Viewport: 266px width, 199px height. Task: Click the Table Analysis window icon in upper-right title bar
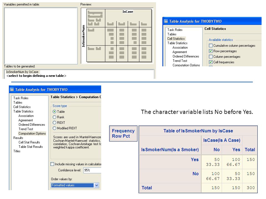(x=166, y=21)
